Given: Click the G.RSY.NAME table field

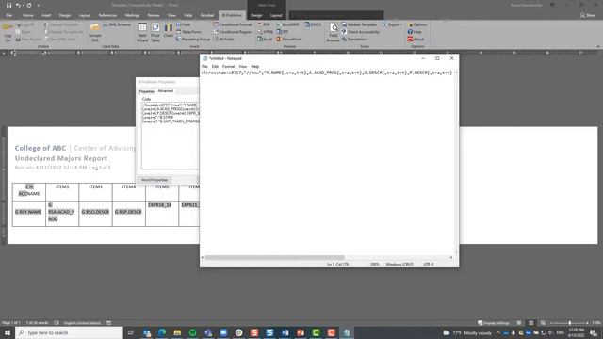Looking at the screenshot, I should (x=28, y=212).
